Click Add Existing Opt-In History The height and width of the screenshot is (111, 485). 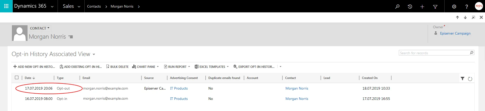tap(81, 67)
